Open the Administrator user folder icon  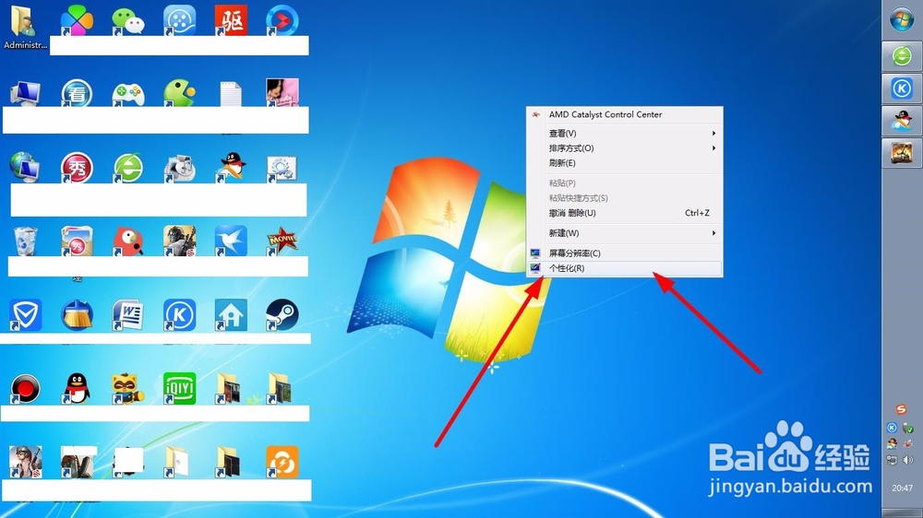pyautogui.click(x=25, y=27)
